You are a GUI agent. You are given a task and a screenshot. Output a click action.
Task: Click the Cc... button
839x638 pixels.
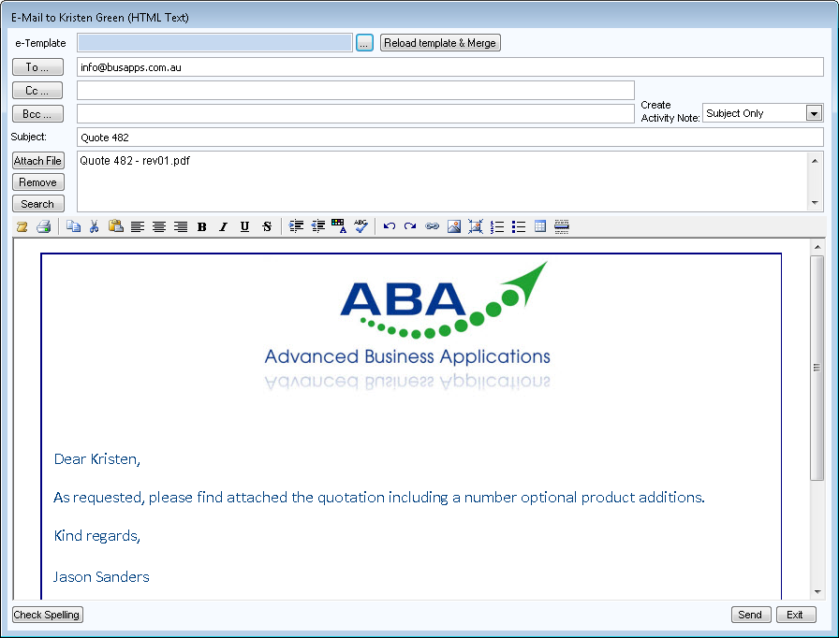pos(37,91)
